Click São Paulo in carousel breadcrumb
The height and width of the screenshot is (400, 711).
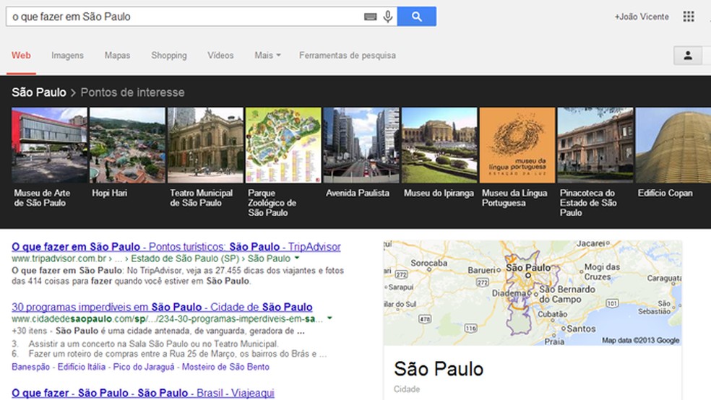(39, 92)
